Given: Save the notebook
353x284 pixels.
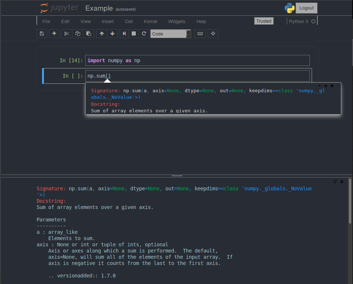Looking at the screenshot, I should [x=42, y=33].
